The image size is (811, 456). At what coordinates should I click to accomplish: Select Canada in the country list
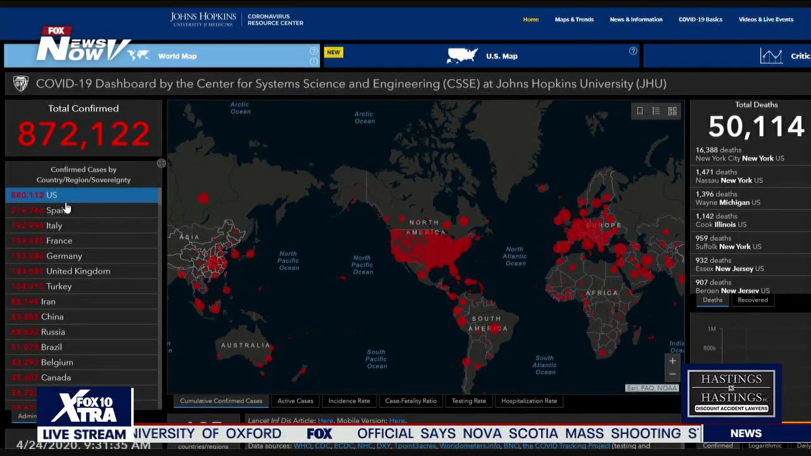tap(82, 377)
